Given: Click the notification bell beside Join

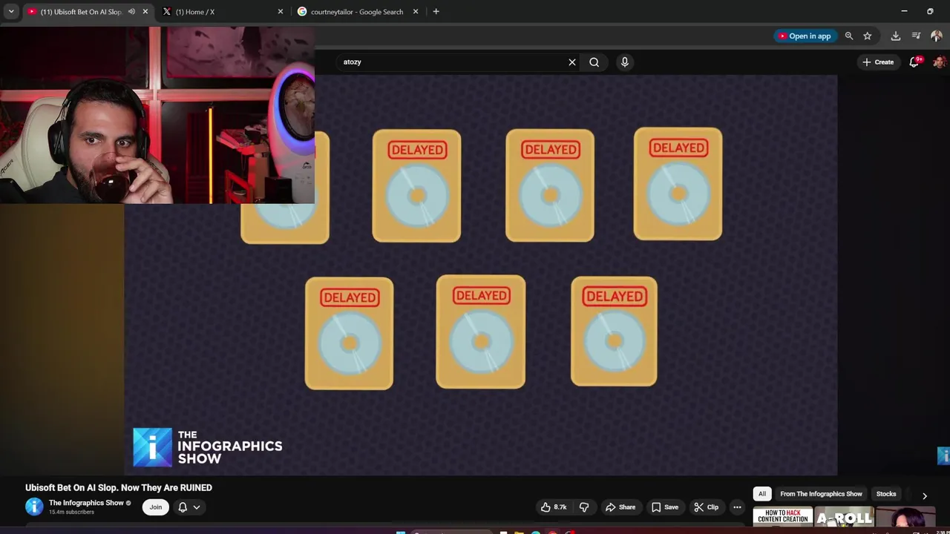Looking at the screenshot, I should [183, 507].
